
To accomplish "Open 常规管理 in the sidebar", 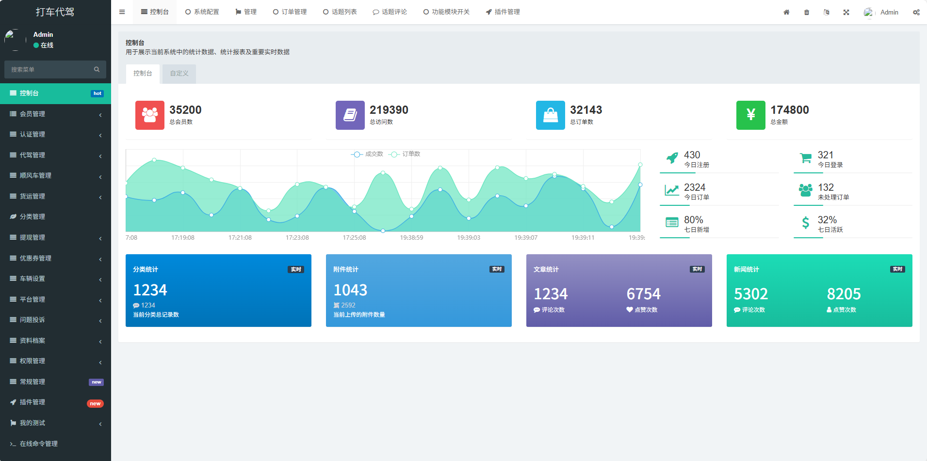I will tap(55, 382).
